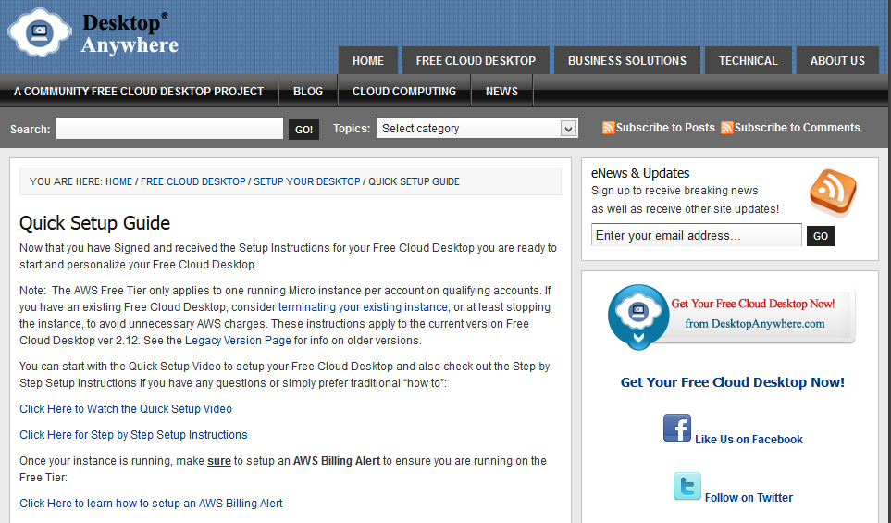Open the AWS Billing Alert setup link

[151, 504]
